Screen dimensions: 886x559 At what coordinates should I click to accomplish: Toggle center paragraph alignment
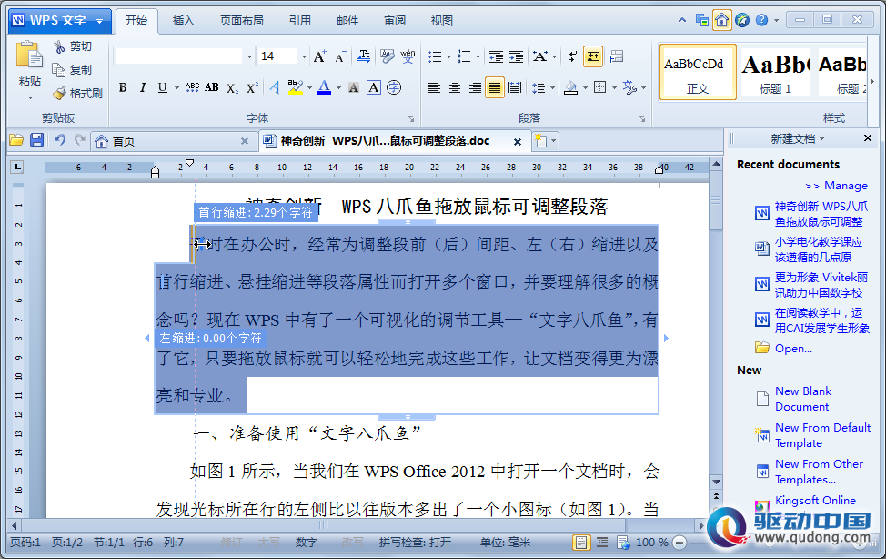click(454, 87)
